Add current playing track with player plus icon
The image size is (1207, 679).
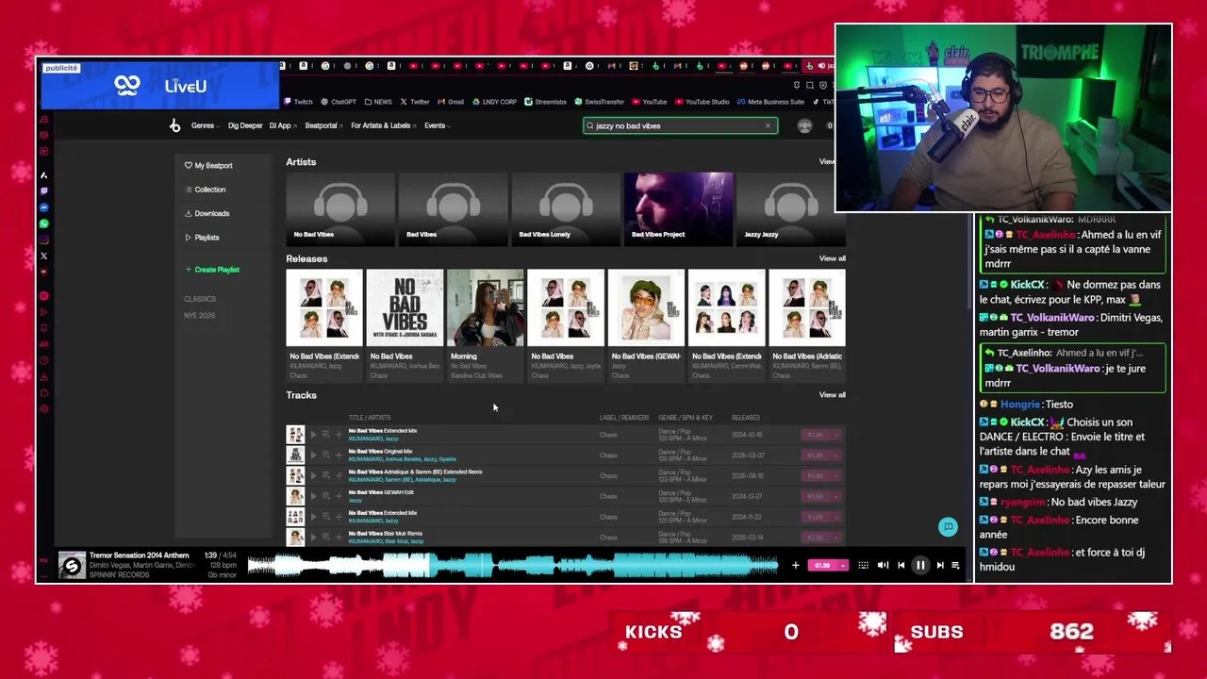point(795,565)
